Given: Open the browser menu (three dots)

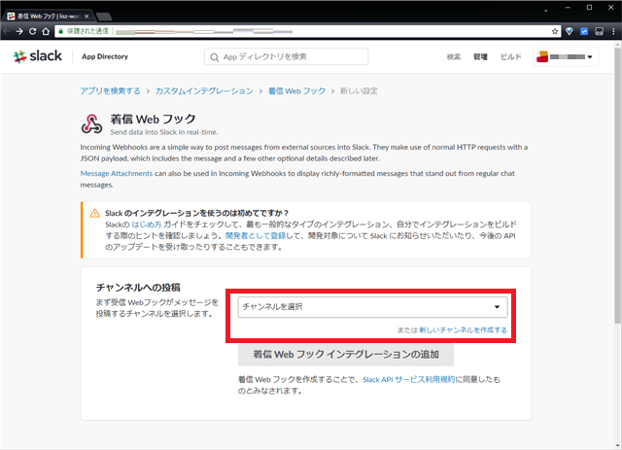Looking at the screenshot, I should tap(613, 31).
